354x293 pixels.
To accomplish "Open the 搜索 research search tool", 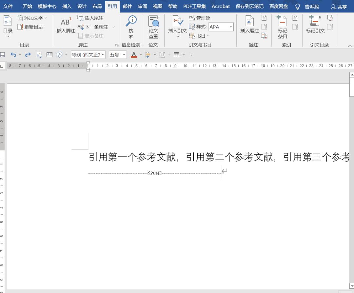I will [131, 27].
